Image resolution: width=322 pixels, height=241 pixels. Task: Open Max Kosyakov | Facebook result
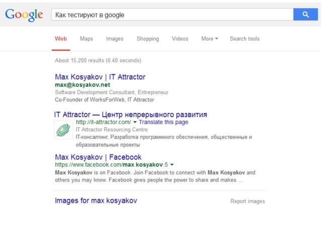click(x=98, y=157)
